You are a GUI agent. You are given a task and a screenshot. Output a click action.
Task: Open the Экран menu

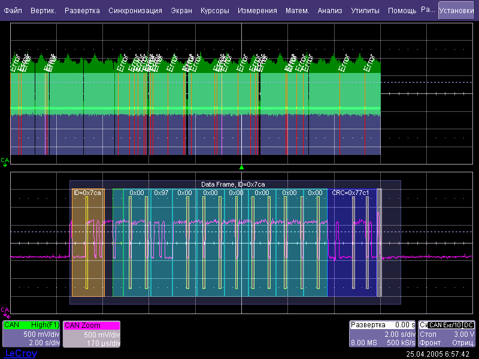click(181, 11)
